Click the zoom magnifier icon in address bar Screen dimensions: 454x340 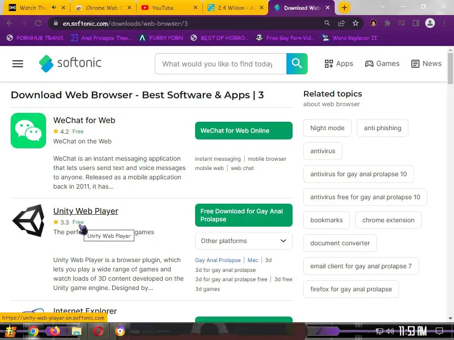coord(327,23)
